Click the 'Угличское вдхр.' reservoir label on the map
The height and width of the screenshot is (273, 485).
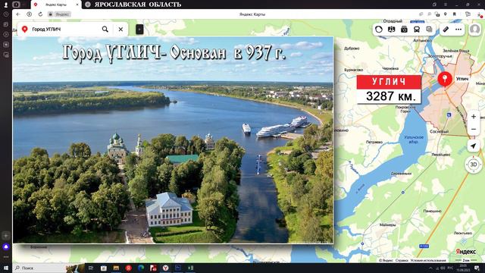coord(414,139)
